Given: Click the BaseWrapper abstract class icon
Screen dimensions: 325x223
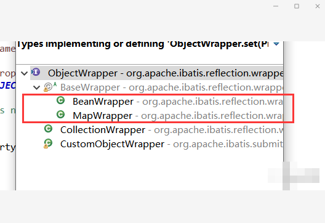Looking at the screenshot, I should click(50, 87).
